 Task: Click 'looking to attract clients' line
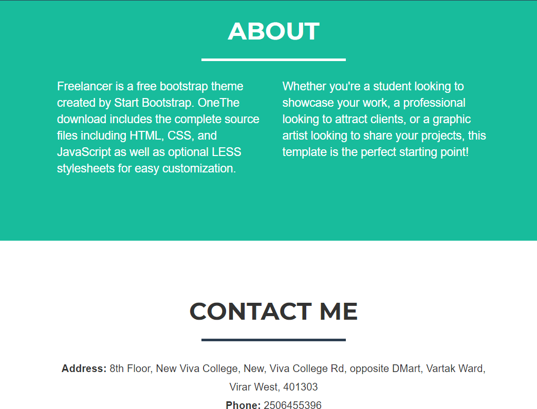[x=376, y=119]
